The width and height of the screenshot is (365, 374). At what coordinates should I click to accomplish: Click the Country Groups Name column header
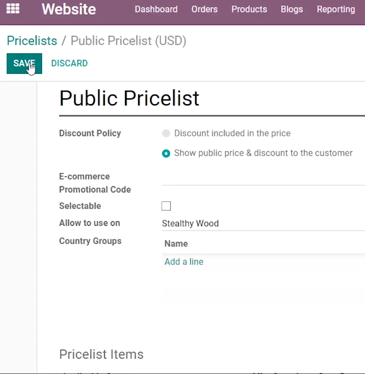(176, 244)
